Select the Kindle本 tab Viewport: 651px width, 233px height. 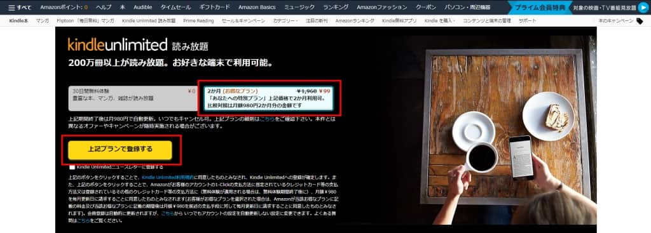[18, 21]
